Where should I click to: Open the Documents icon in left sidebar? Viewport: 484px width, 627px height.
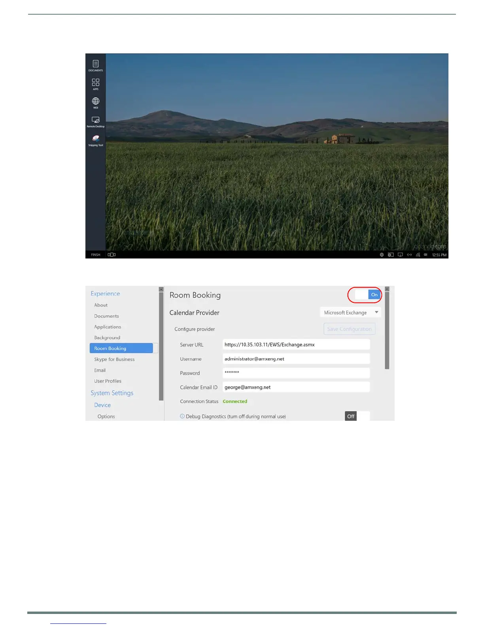pos(96,66)
